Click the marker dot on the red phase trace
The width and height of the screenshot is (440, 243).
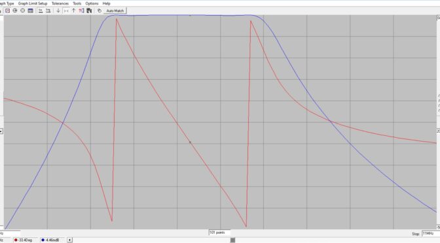point(190,142)
